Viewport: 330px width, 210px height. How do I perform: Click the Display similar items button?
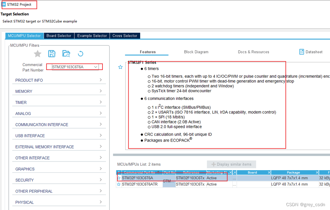(231, 164)
